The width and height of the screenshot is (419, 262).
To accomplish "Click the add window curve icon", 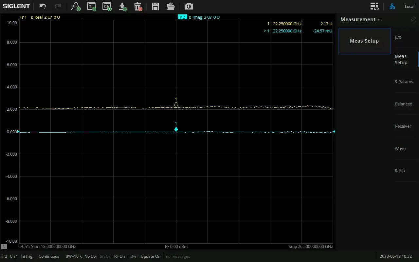I will click(x=76, y=6).
